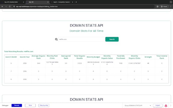This screenshot has width=173, height=108.
Task: Click the monthly organic clicks value starting 313412
Action: [x=134, y=63]
